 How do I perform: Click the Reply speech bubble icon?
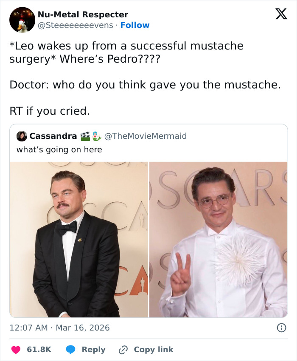click(x=70, y=350)
